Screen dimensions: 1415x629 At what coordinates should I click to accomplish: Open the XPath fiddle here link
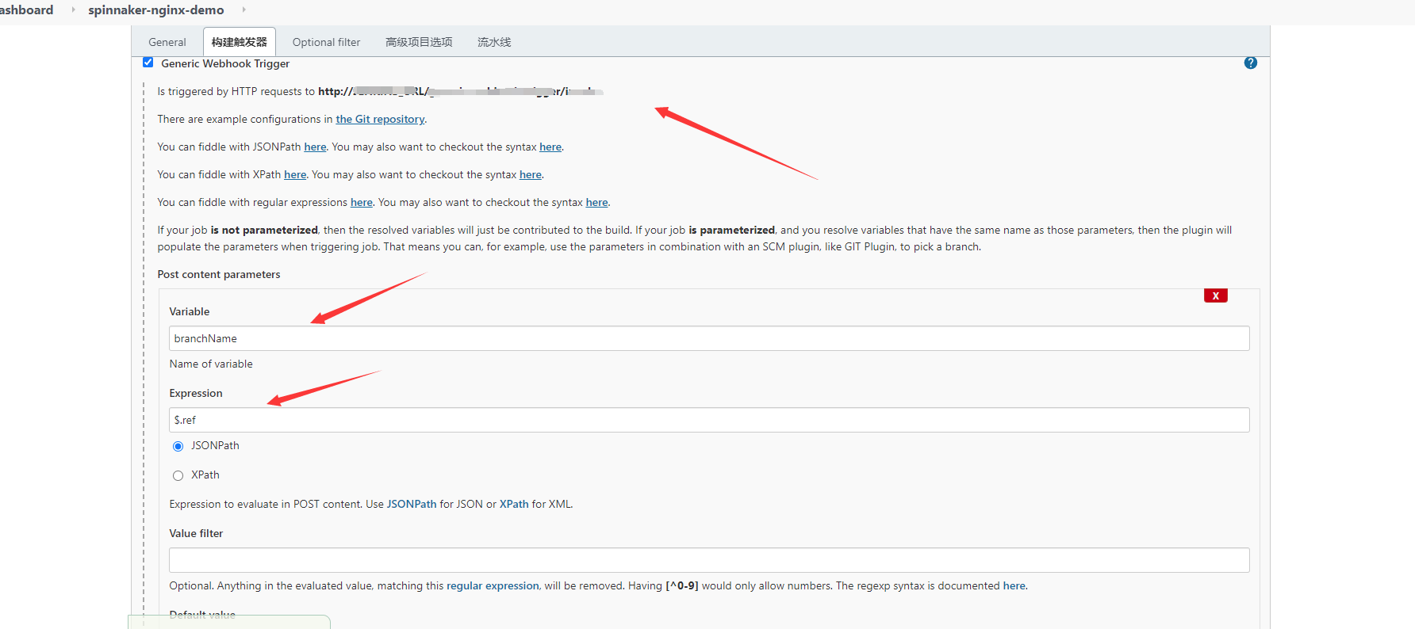[x=295, y=174]
